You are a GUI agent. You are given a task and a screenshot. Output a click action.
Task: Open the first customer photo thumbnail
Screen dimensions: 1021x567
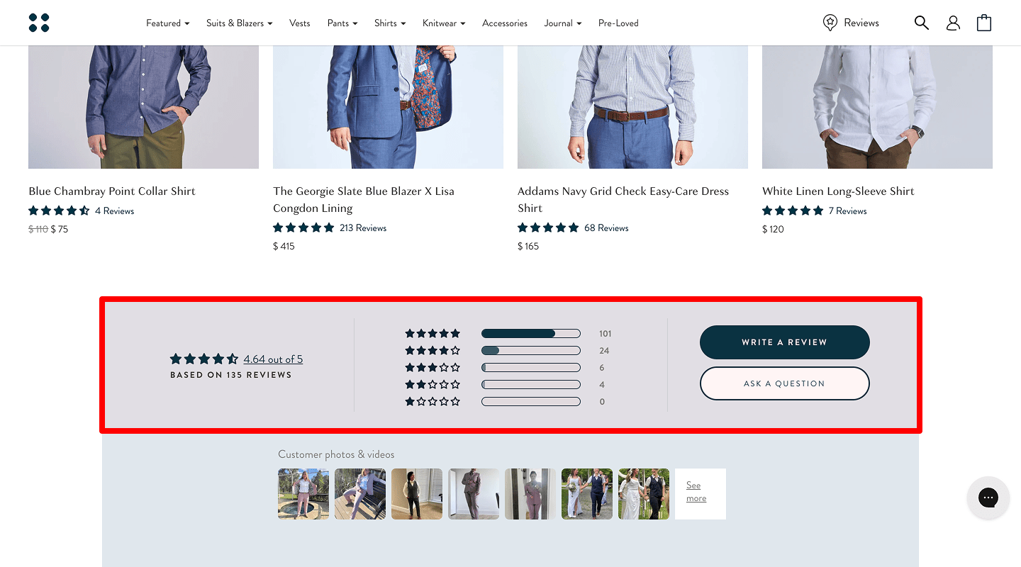(x=303, y=494)
